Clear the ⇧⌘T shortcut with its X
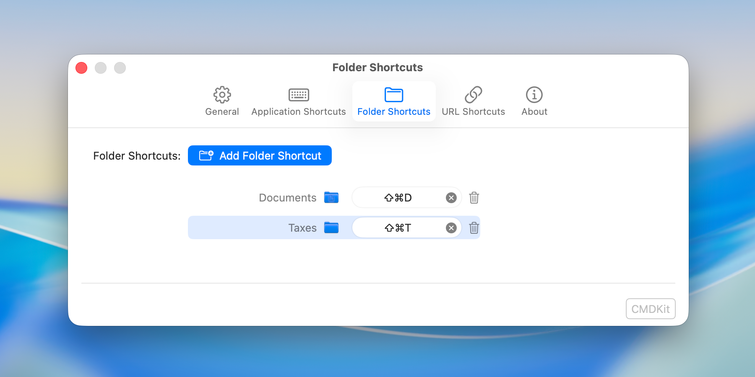Viewport: 755px width, 377px height. click(451, 227)
